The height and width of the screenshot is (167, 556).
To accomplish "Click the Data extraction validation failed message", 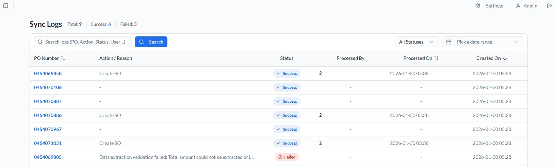I will pyautogui.click(x=177, y=157).
